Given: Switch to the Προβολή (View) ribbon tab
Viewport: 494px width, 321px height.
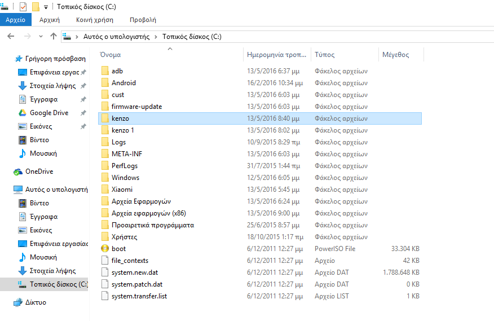Looking at the screenshot, I should [x=143, y=20].
